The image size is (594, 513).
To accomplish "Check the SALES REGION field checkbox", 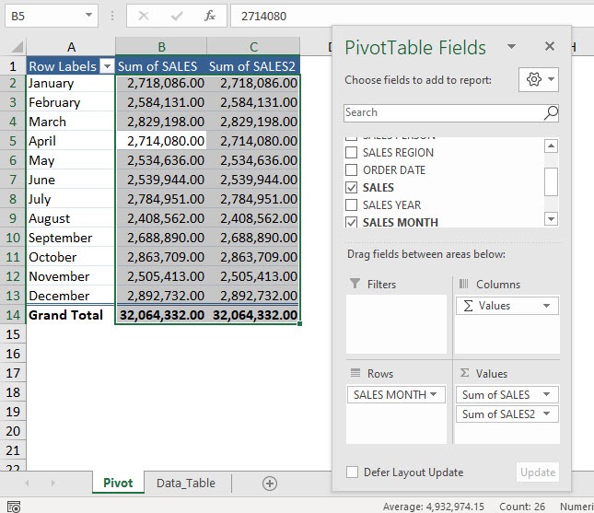I will point(352,152).
